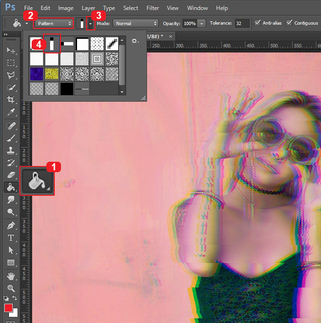Open the File menu
This screenshot has width=321, height=323.
tap(28, 8)
